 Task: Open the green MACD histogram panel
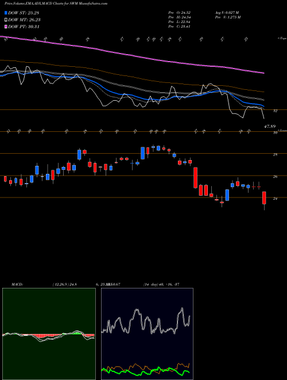point(49,334)
